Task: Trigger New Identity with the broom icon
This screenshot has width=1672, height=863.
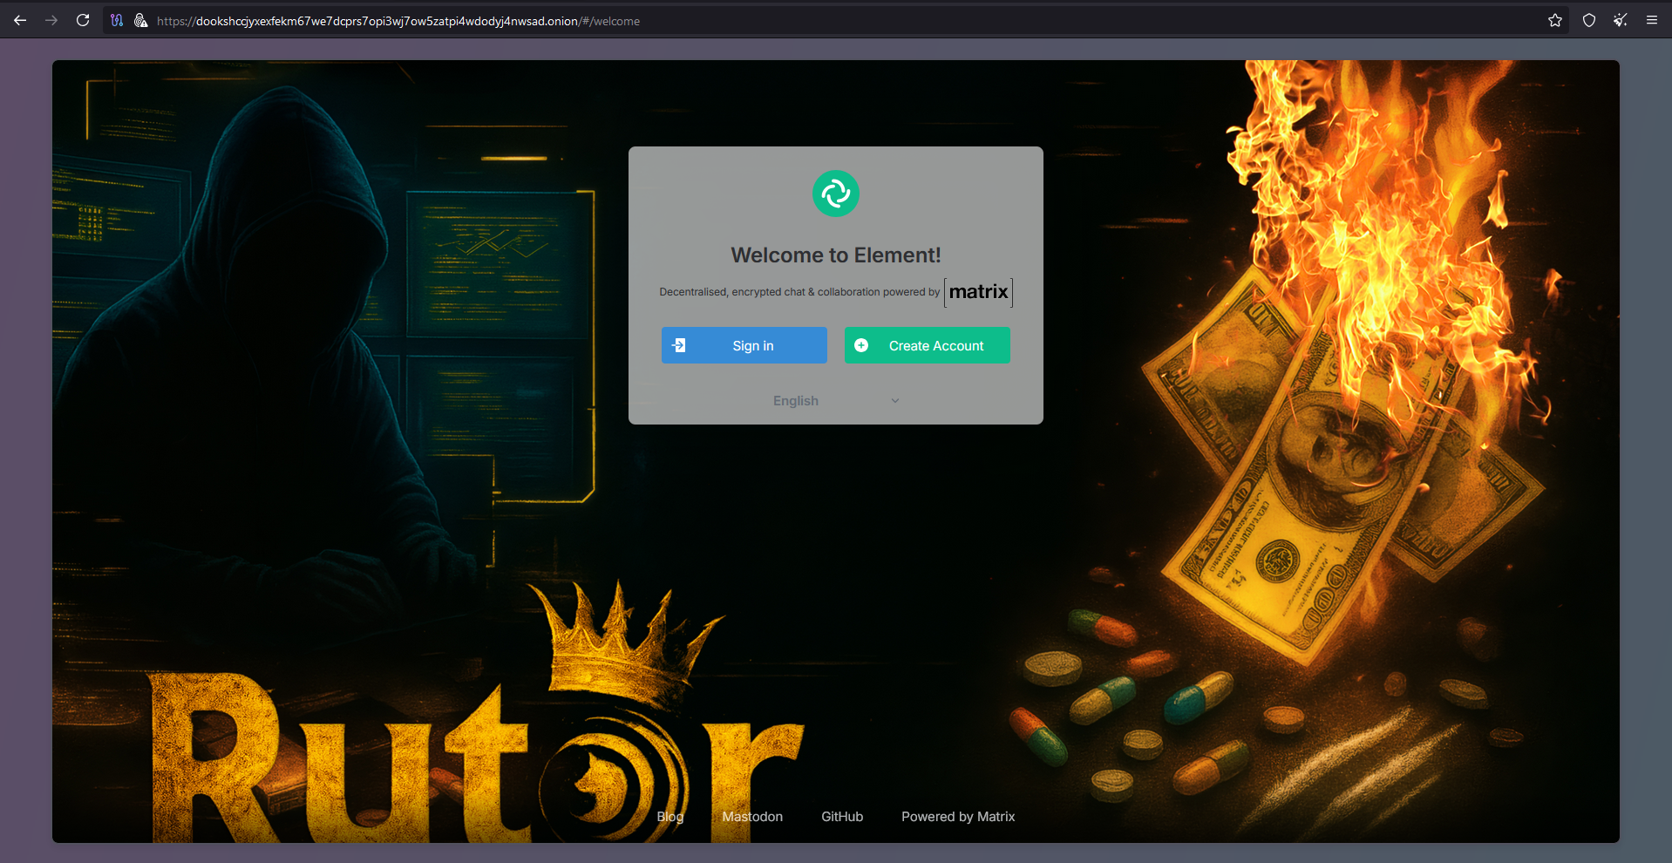Action: [x=1620, y=20]
